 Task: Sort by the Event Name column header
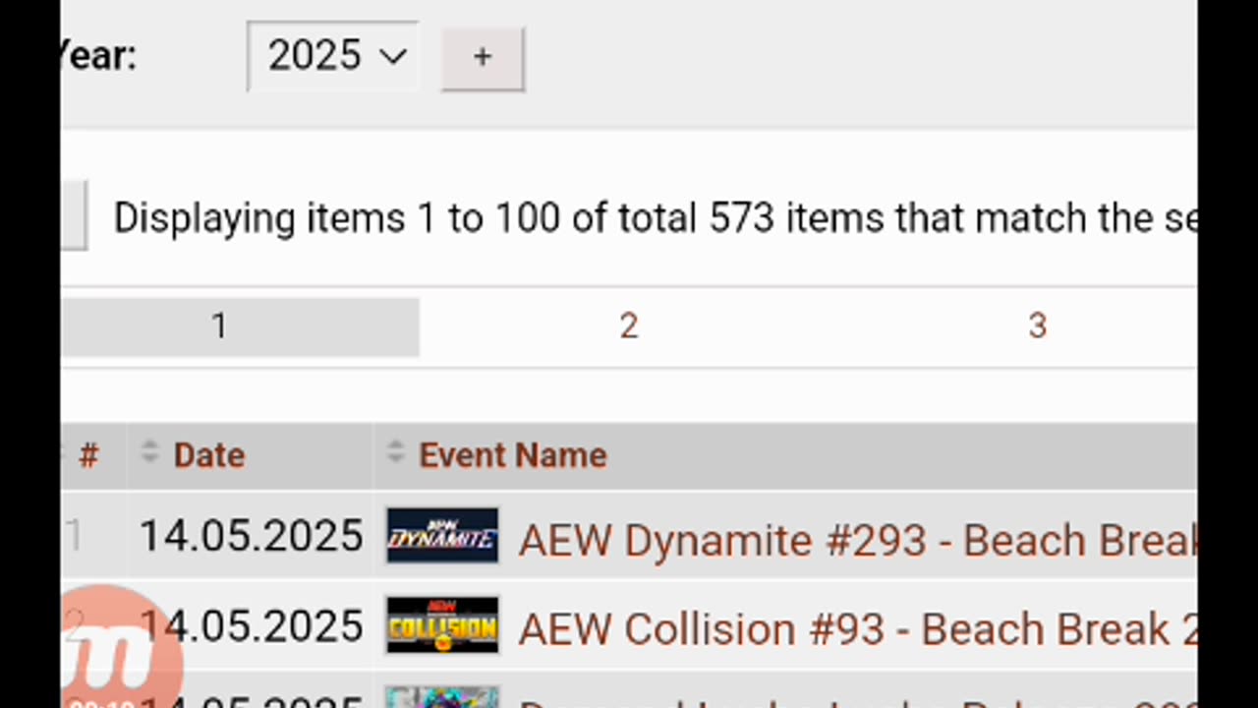point(513,455)
